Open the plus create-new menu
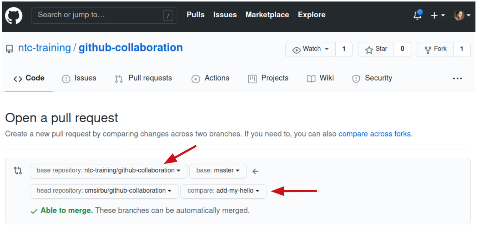The image size is (477, 228). pos(437,15)
